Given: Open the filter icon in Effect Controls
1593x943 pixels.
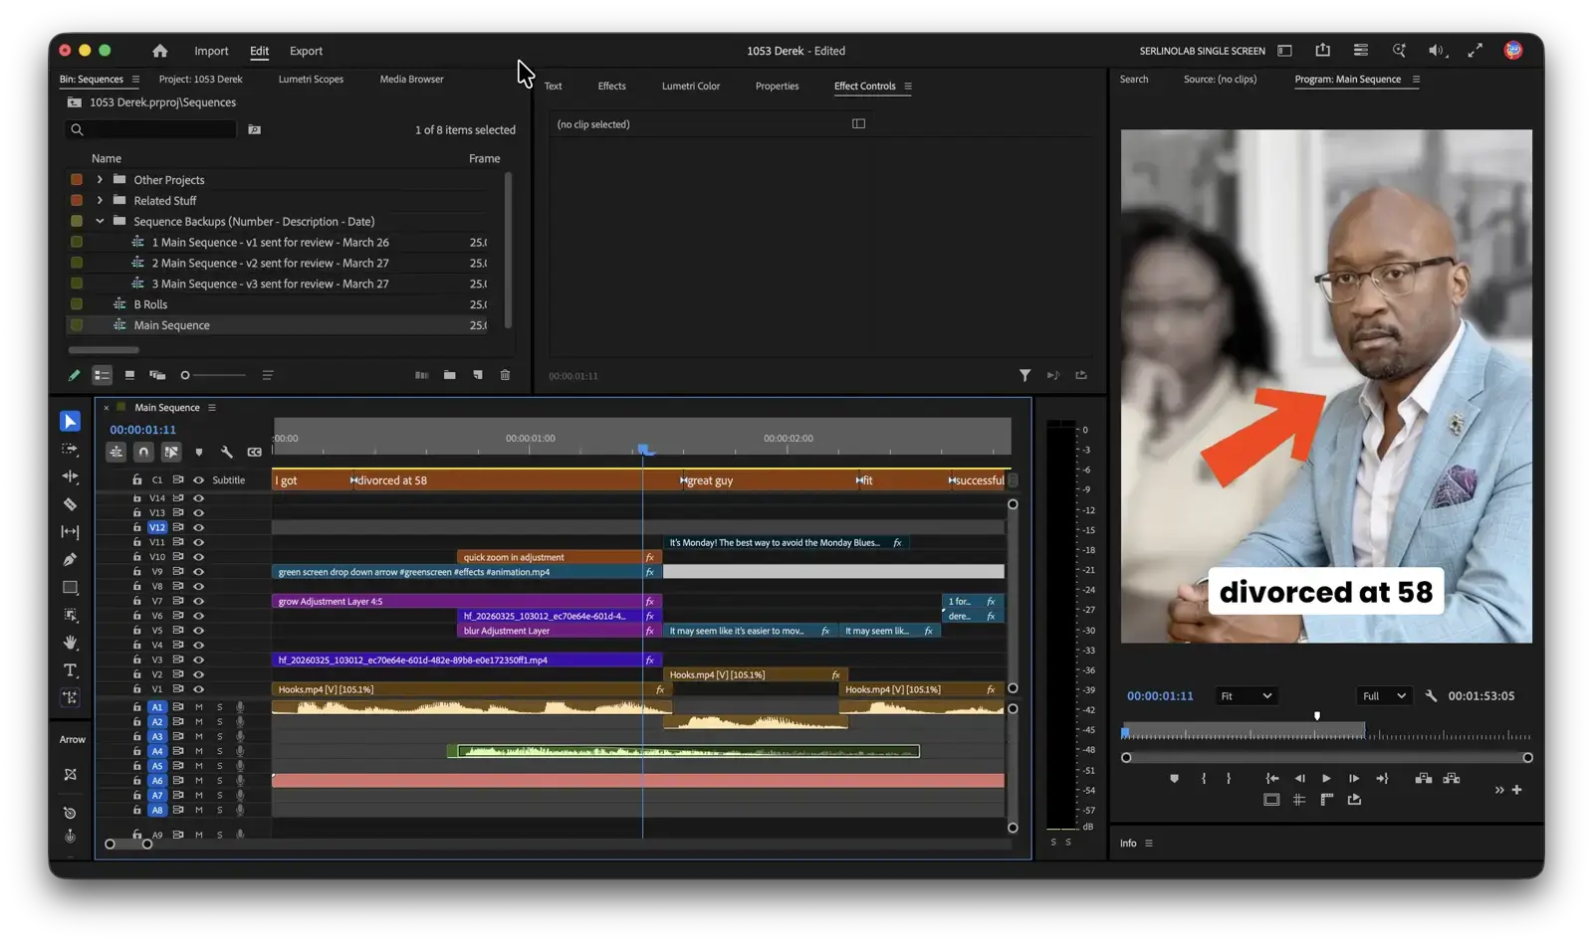Looking at the screenshot, I should [1024, 375].
